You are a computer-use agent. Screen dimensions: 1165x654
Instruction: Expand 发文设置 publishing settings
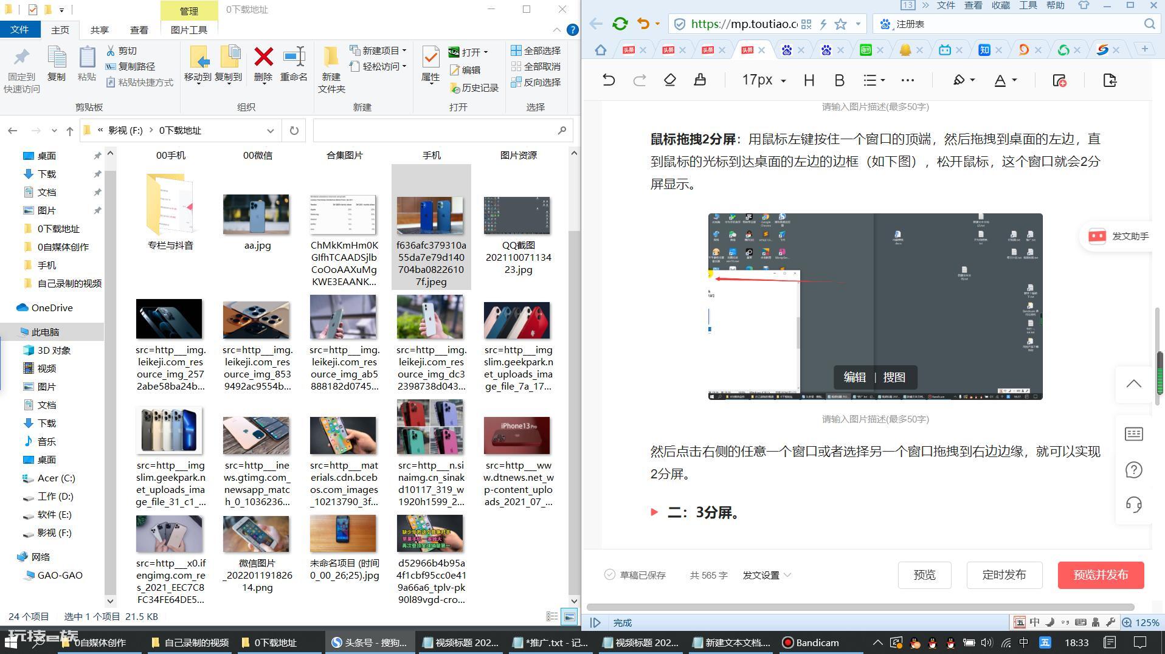point(767,575)
